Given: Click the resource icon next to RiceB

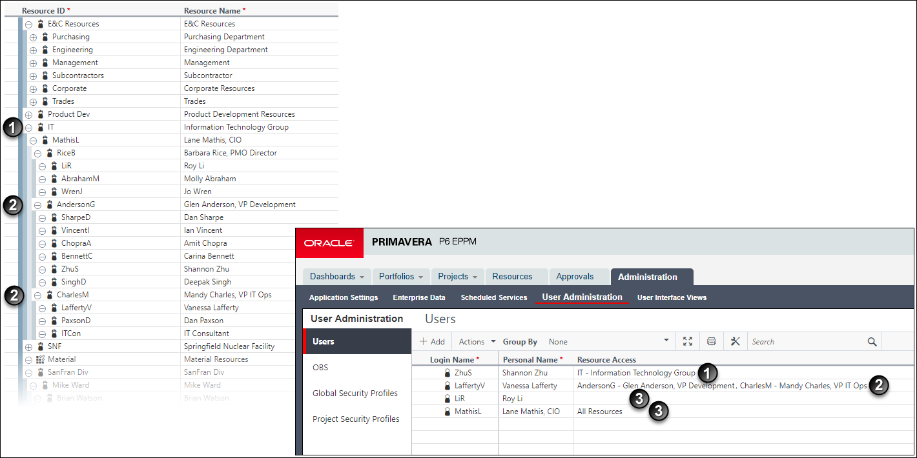Looking at the screenshot, I should [x=50, y=153].
